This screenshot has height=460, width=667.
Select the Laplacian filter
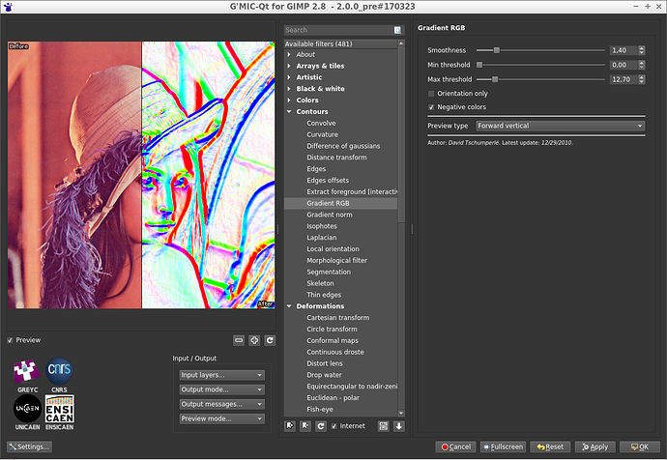pyautogui.click(x=320, y=237)
